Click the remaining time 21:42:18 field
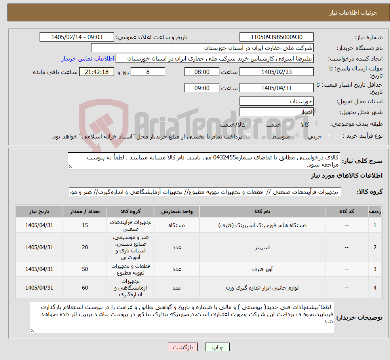Viewport: 390px width, 360px height. tap(97, 72)
